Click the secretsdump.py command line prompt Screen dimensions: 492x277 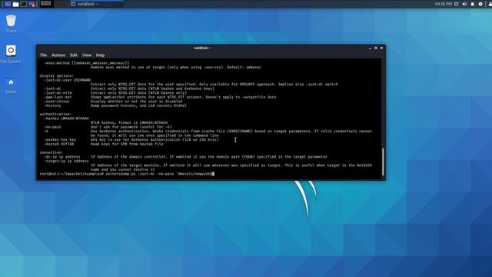127,174
